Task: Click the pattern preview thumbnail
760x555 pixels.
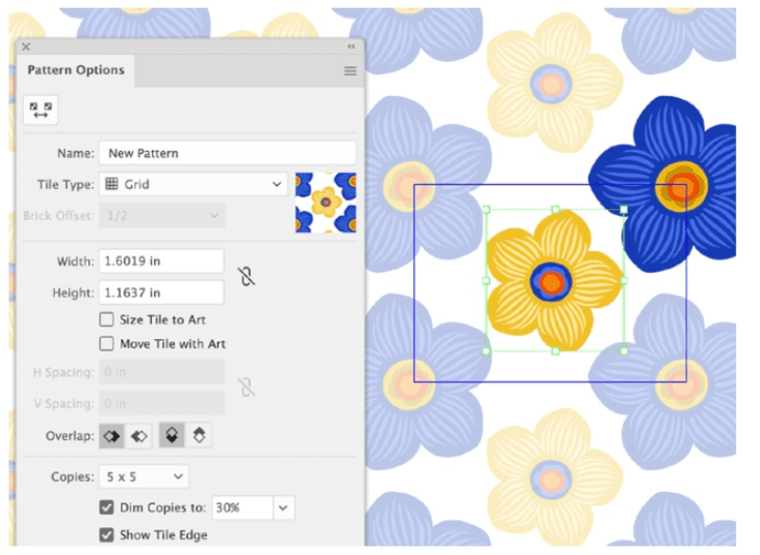Action: (326, 202)
